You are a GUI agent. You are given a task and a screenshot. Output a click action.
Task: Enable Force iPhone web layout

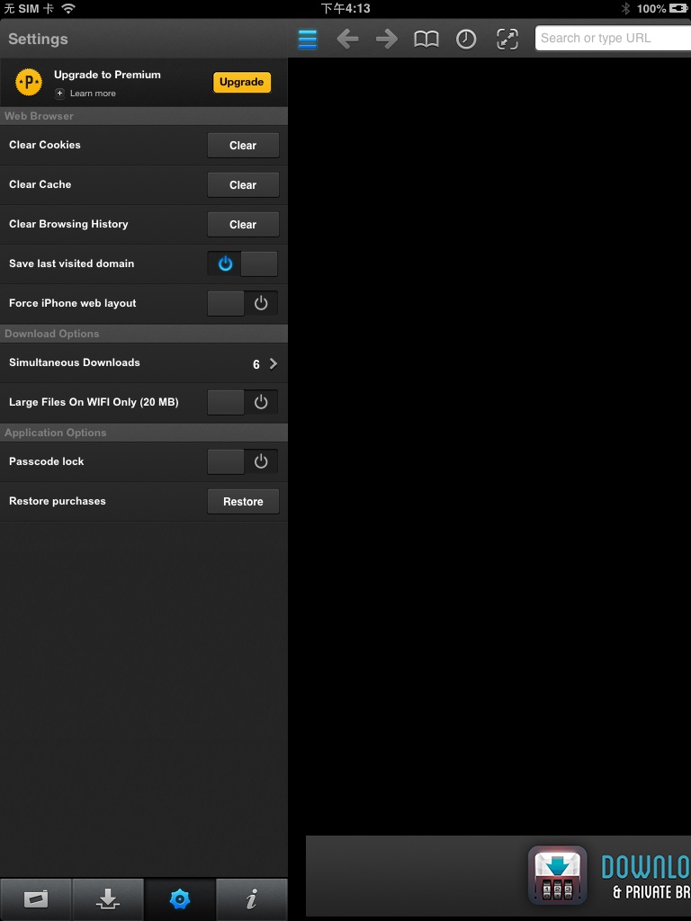(x=242, y=303)
